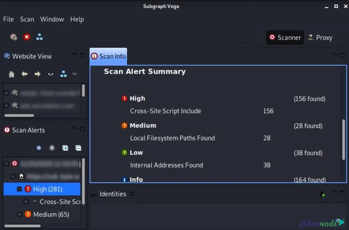Maximize the Identities panel
The height and width of the screenshot is (230, 349).
click(342, 193)
